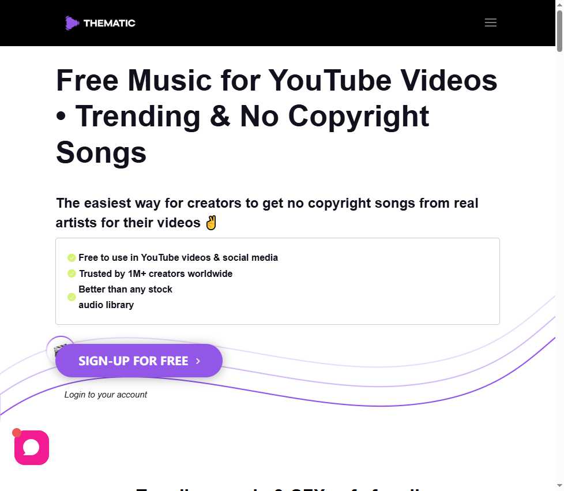The height and width of the screenshot is (491, 564).
Task: Click the scrollbar down arrow
Action: (x=560, y=487)
